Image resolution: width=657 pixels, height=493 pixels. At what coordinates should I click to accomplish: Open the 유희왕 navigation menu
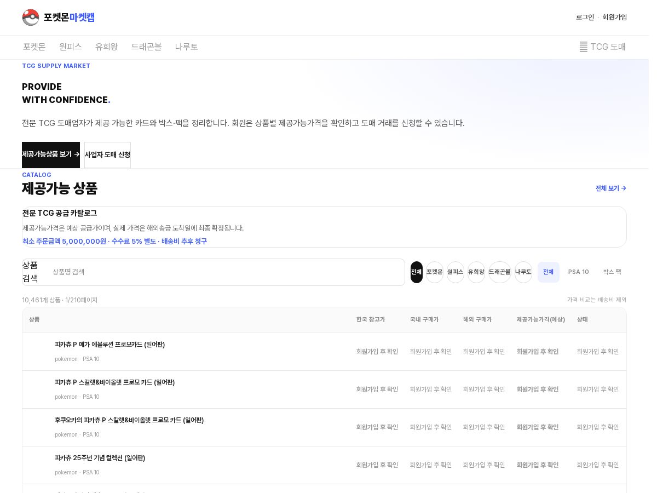107,47
